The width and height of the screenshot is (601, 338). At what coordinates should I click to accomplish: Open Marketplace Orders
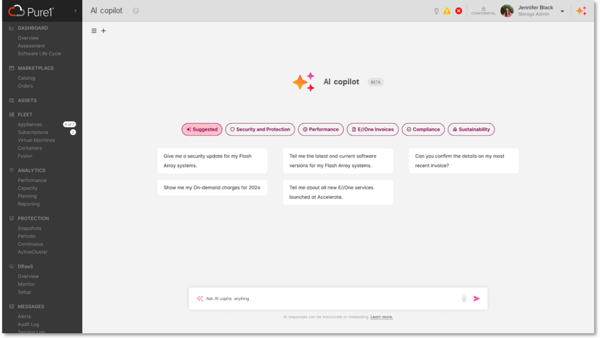tap(25, 86)
